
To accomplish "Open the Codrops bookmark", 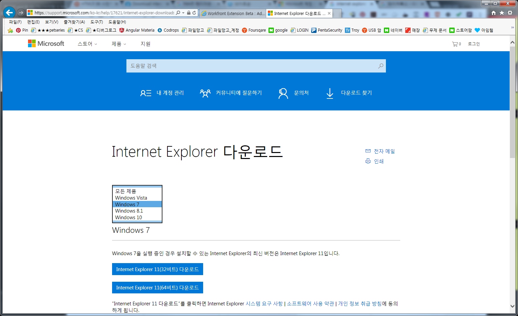I will (x=168, y=30).
